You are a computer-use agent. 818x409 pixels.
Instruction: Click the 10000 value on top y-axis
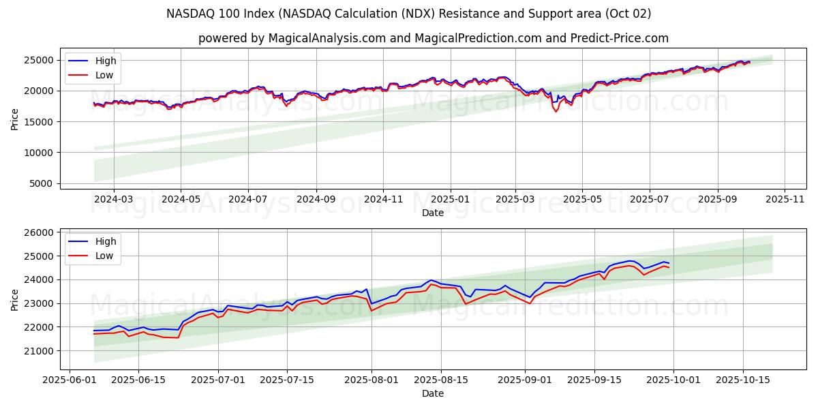(38, 153)
